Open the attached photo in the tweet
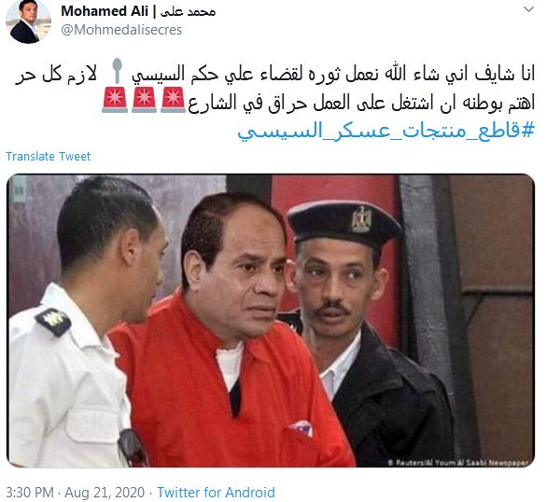This screenshot has height=502, width=547. click(x=271, y=321)
